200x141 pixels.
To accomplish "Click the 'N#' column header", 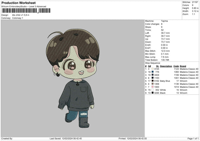I will (x=149, y=66).
